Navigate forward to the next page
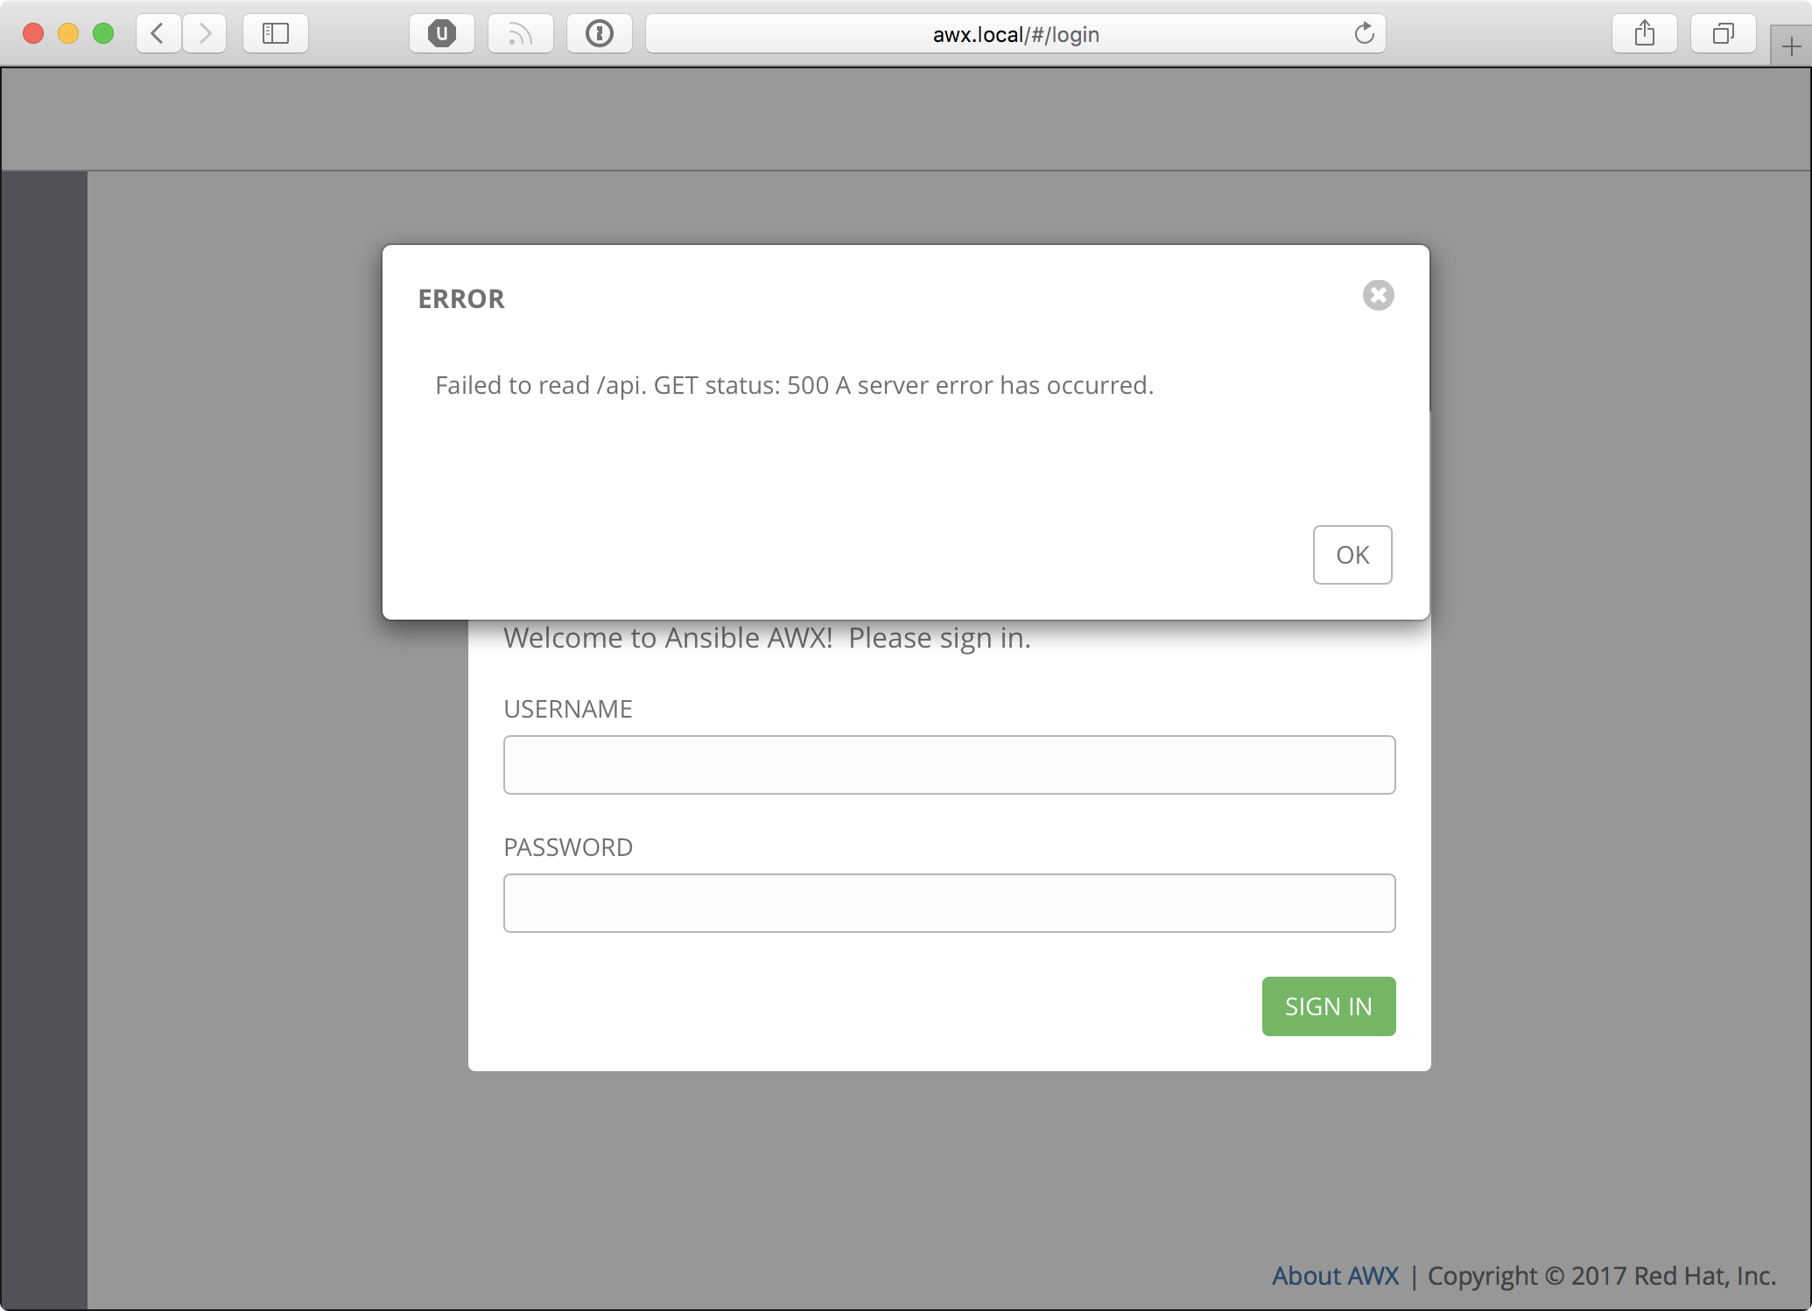The image size is (1812, 1311). pyautogui.click(x=205, y=33)
